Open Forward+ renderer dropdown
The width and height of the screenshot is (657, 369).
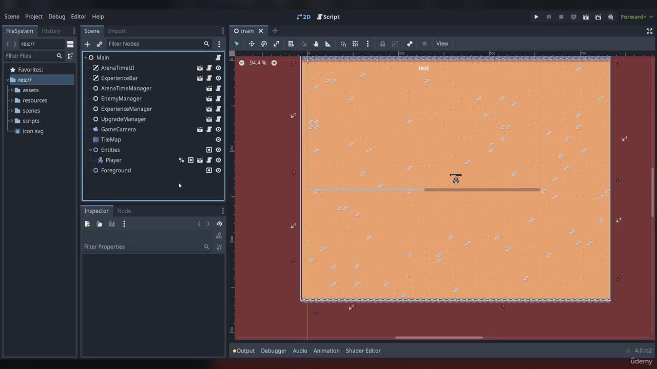click(x=636, y=17)
